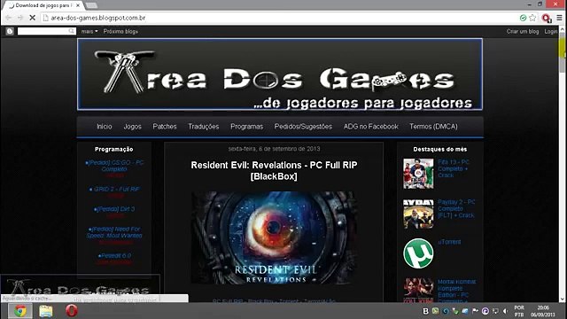Open the 'GRID 2 - Full RIP' link
Image resolution: width=567 pixels, height=319 pixels.
pos(114,189)
